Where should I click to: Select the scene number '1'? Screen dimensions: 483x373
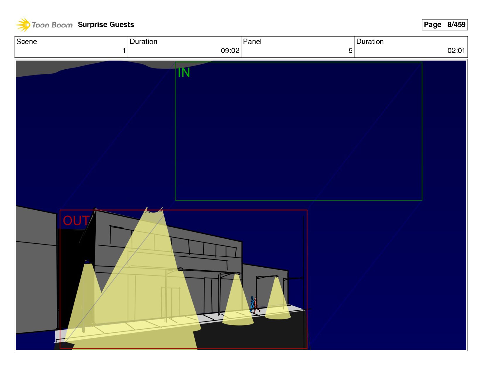[124, 51]
